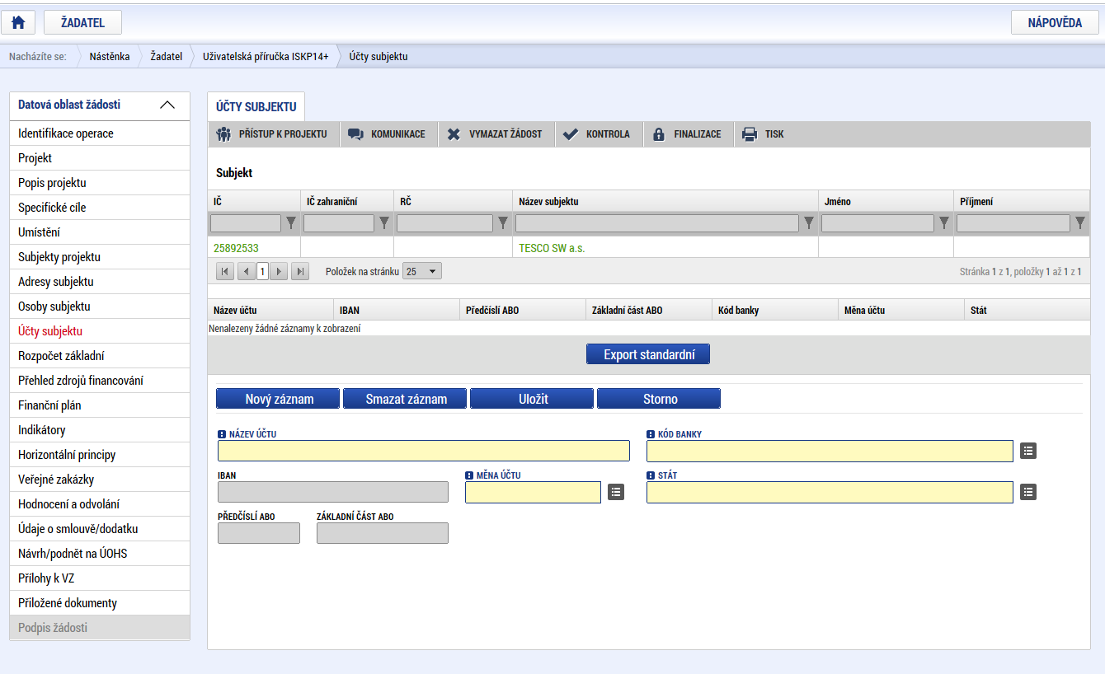Open Veřejné zakázky sidebar item
Image resolution: width=1105 pixels, height=674 pixels.
pyautogui.click(x=99, y=480)
